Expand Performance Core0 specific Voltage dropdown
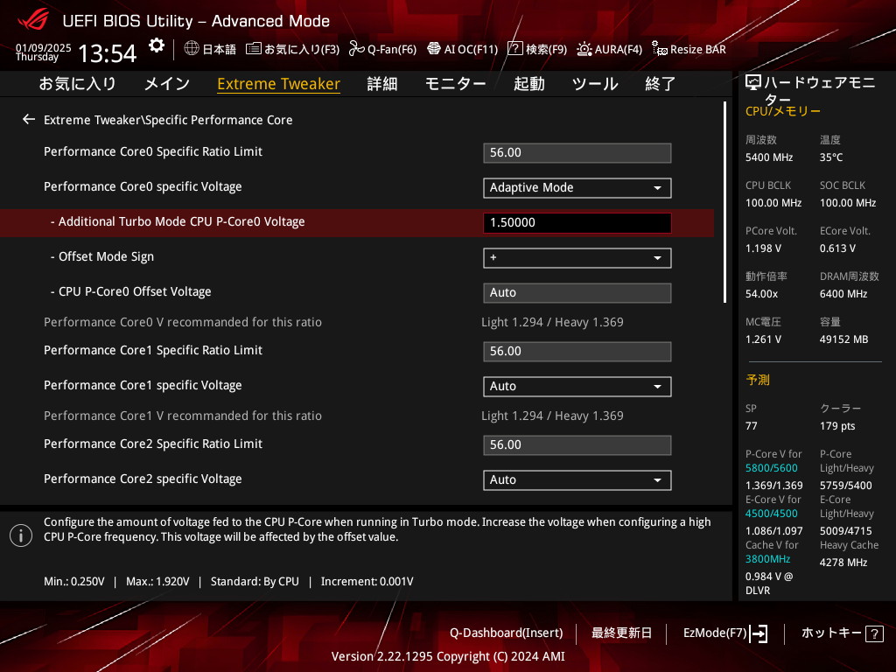The height and width of the screenshot is (672, 896). (x=577, y=187)
